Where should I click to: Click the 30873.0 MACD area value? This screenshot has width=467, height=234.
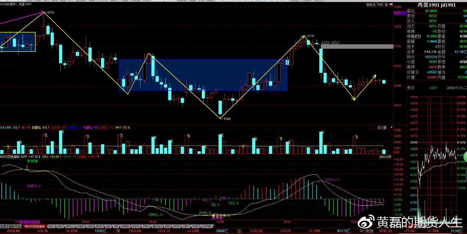(x=34, y=186)
